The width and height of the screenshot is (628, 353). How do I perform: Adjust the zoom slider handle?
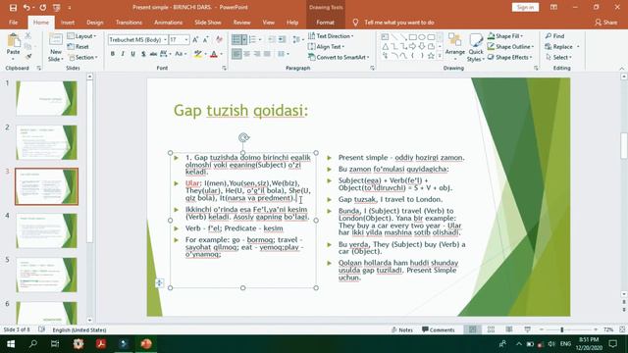pos(562,329)
